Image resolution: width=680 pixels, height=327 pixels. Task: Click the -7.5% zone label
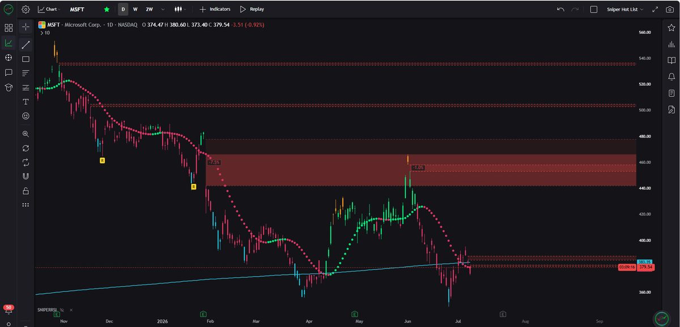(214, 162)
